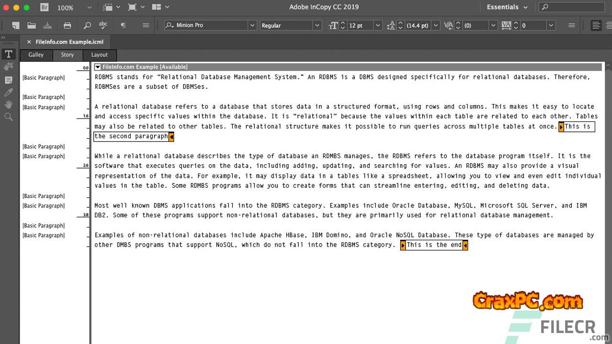Click the tracking stepper arrows
The image size is (612, 344).
516,25
